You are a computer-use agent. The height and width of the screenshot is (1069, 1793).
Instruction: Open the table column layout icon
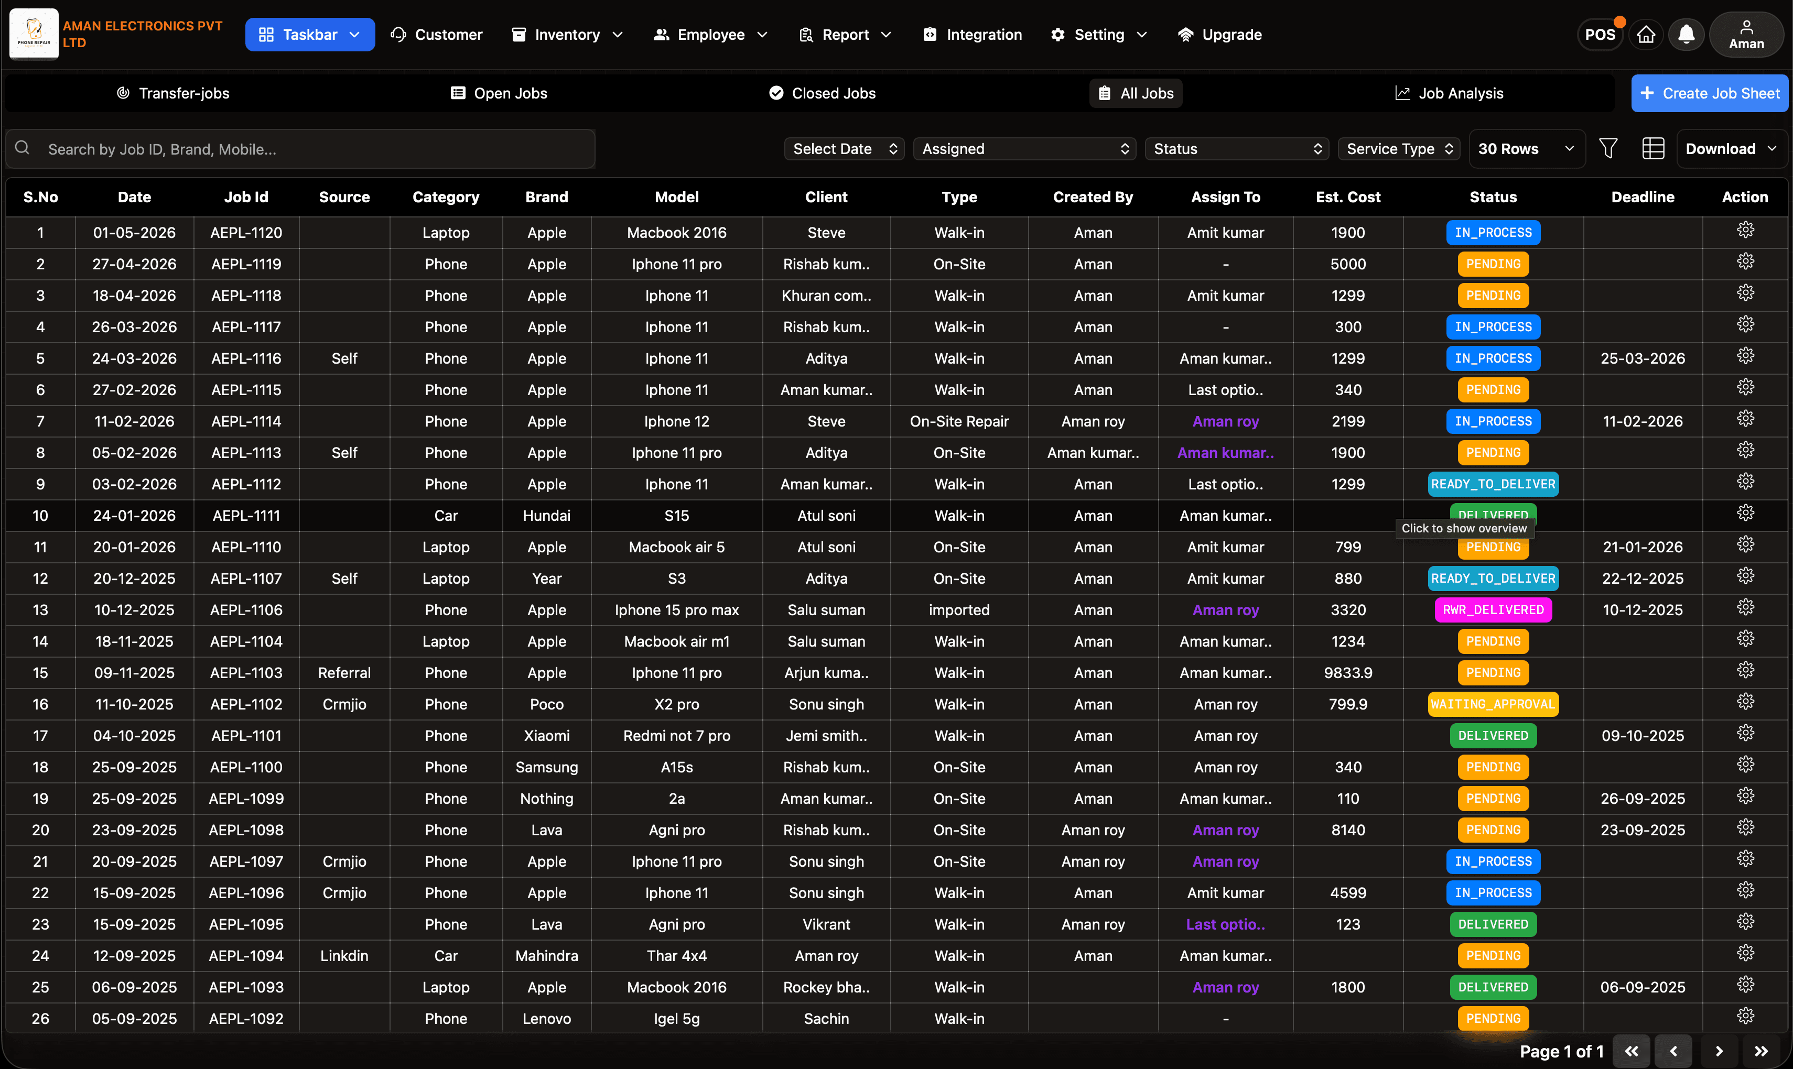[1652, 148]
